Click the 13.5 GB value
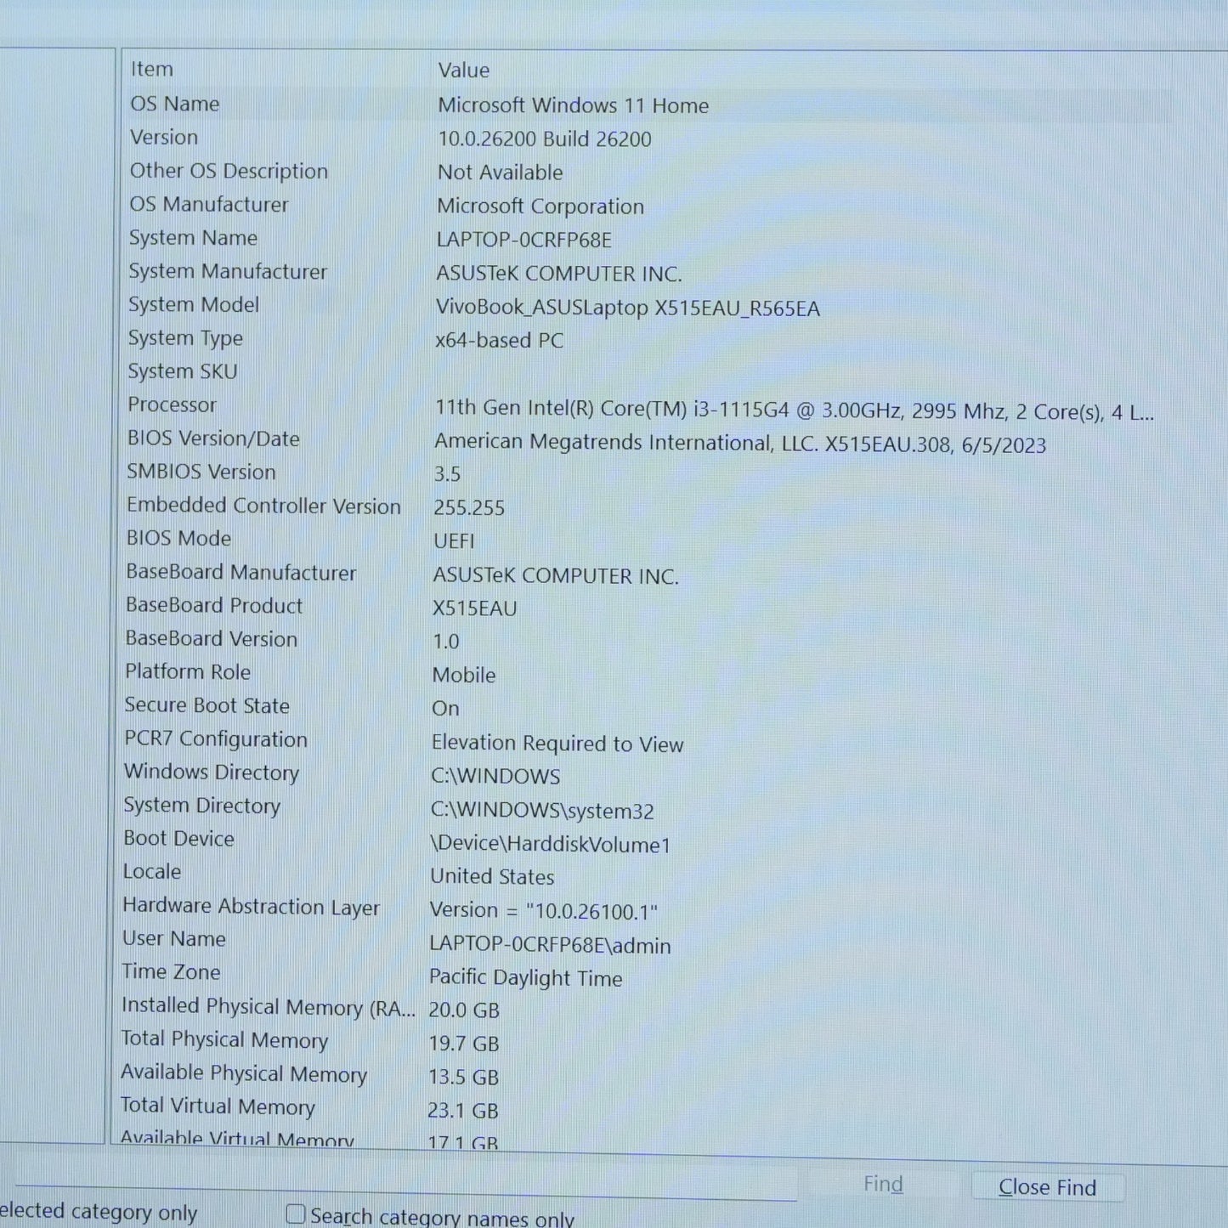Screen dimensions: 1228x1228 coord(463,1078)
